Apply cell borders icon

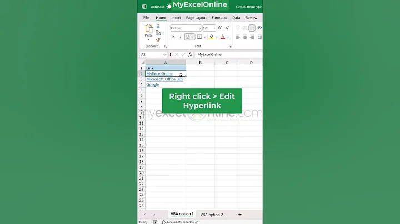tap(199, 37)
